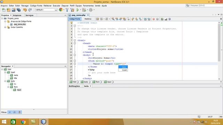
Task: Collapse the code fold at line 2 comment
Action: pos(75,26)
